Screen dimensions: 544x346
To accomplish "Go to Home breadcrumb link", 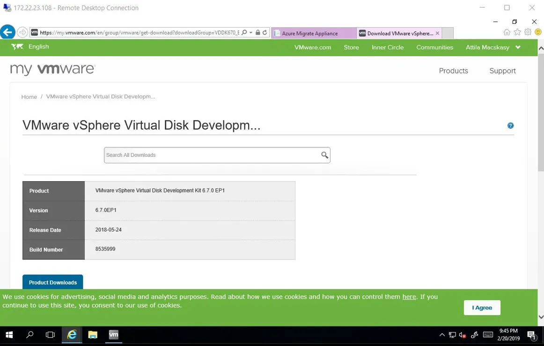I will point(29,97).
